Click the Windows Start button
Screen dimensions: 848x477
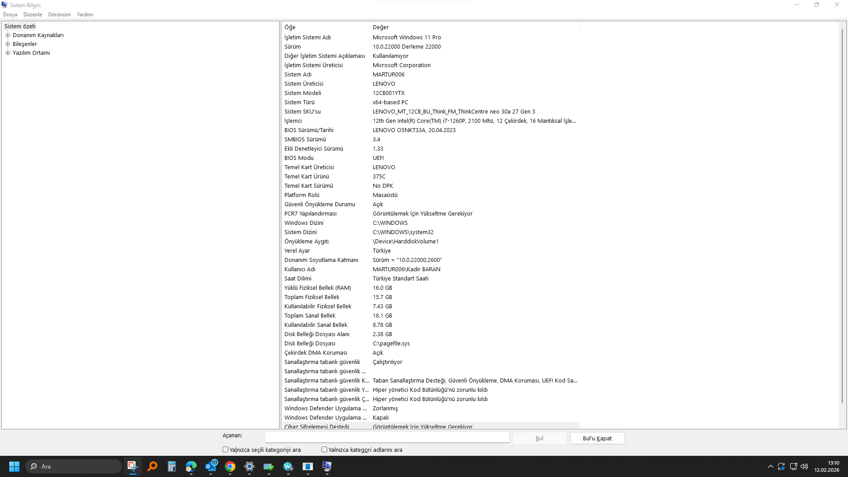[14, 466]
